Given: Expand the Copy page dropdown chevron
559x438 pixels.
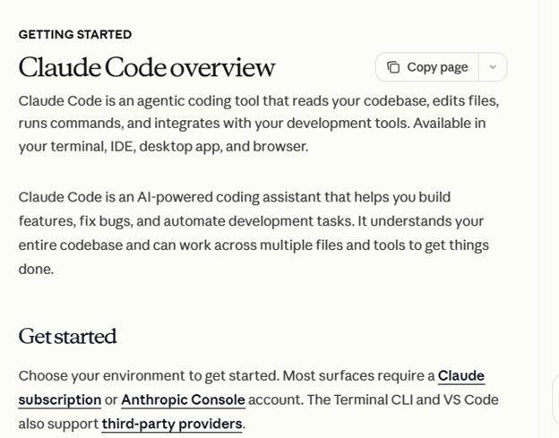Looking at the screenshot, I should (493, 67).
